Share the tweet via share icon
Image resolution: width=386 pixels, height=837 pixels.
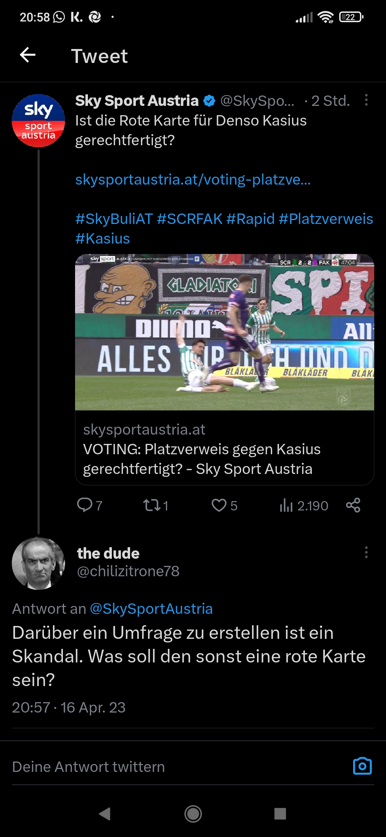coord(353,505)
